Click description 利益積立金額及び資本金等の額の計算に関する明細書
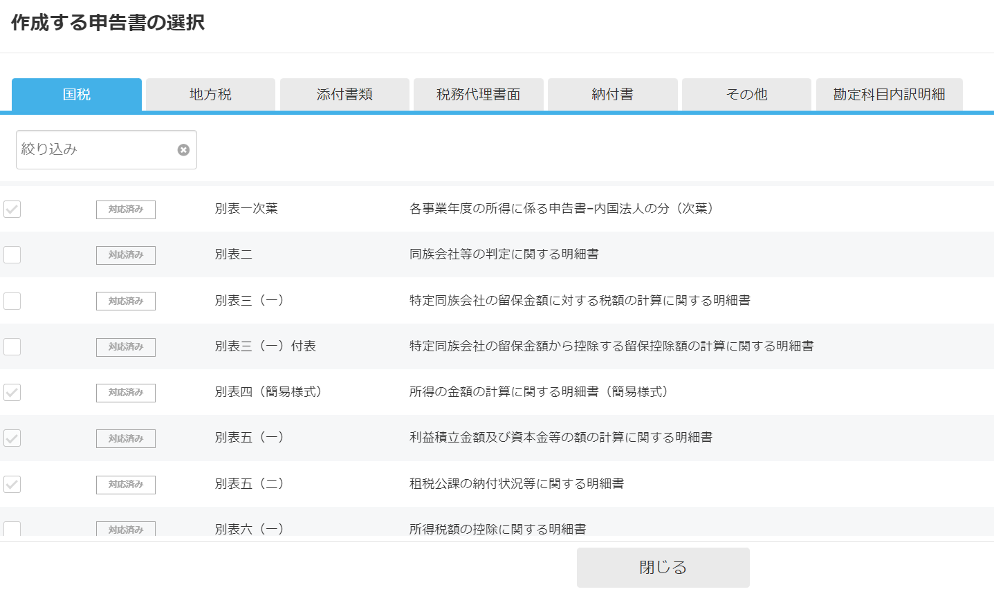The width and height of the screenshot is (994, 596). [561, 438]
